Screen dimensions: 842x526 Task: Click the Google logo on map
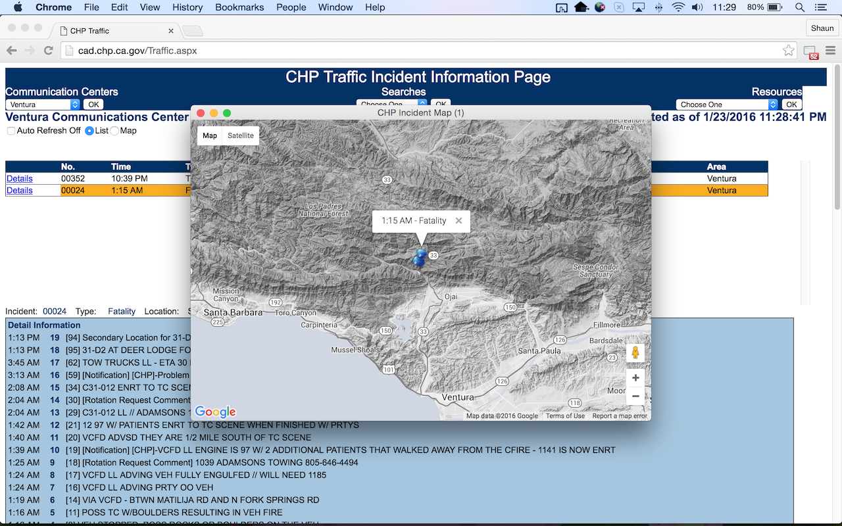(215, 412)
